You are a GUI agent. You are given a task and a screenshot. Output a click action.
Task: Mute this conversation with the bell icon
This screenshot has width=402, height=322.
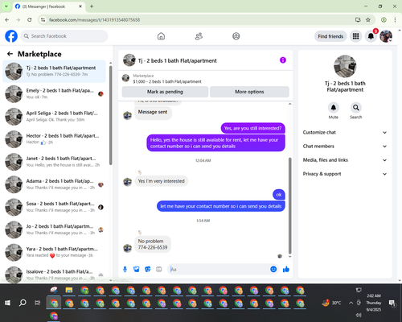click(x=334, y=108)
